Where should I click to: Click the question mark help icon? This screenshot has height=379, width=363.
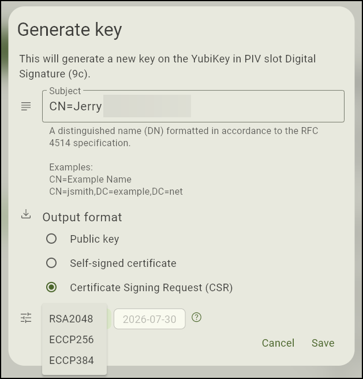coord(197,317)
